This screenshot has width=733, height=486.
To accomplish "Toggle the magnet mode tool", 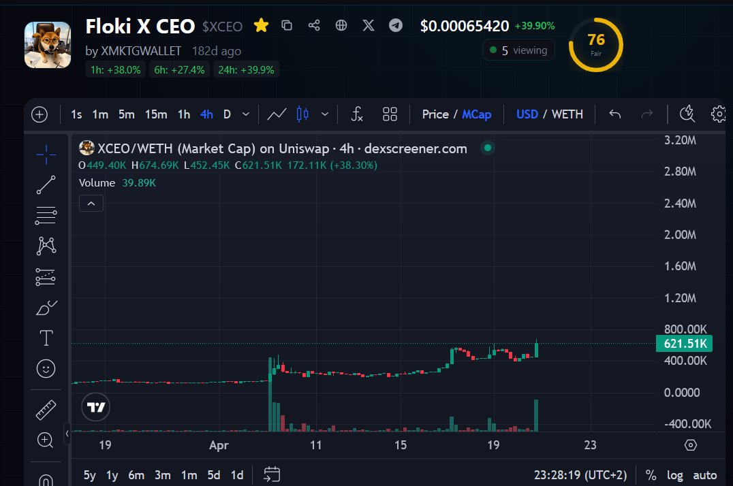I will coord(46,480).
